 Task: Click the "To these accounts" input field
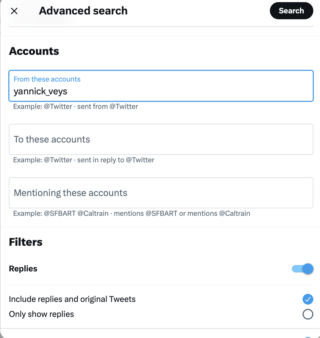pyautogui.click(x=161, y=139)
